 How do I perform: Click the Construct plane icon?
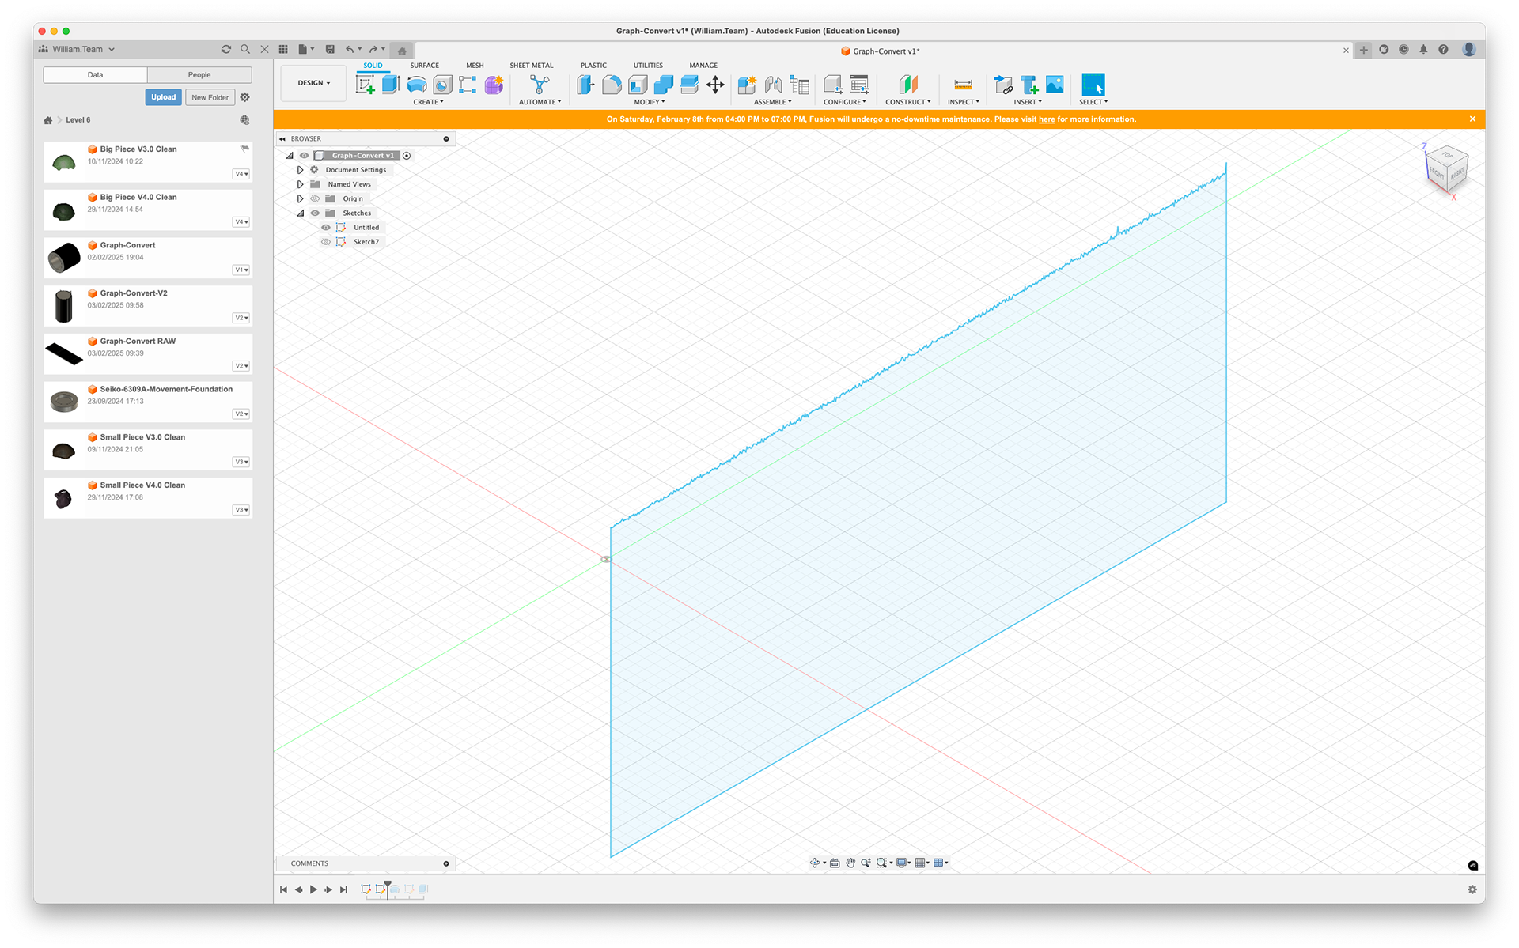(908, 85)
